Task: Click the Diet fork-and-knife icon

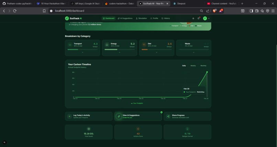Action: (144, 45)
